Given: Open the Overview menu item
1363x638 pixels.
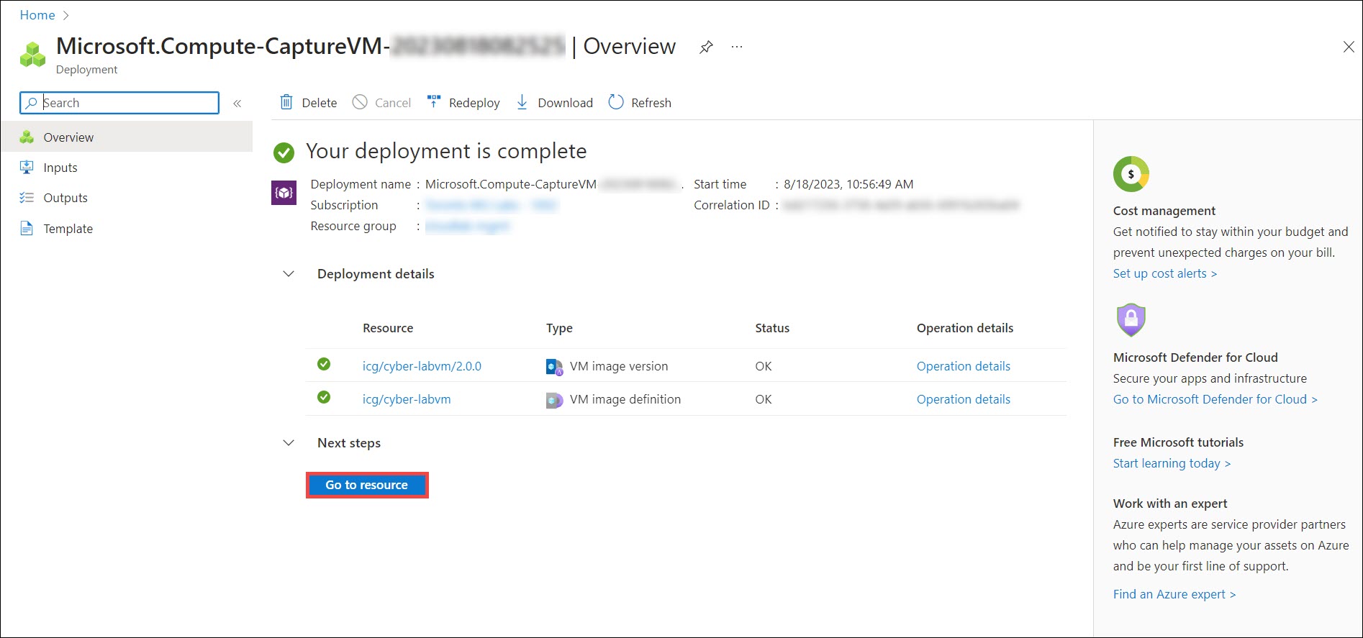Looking at the screenshot, I should coord(127,137).
